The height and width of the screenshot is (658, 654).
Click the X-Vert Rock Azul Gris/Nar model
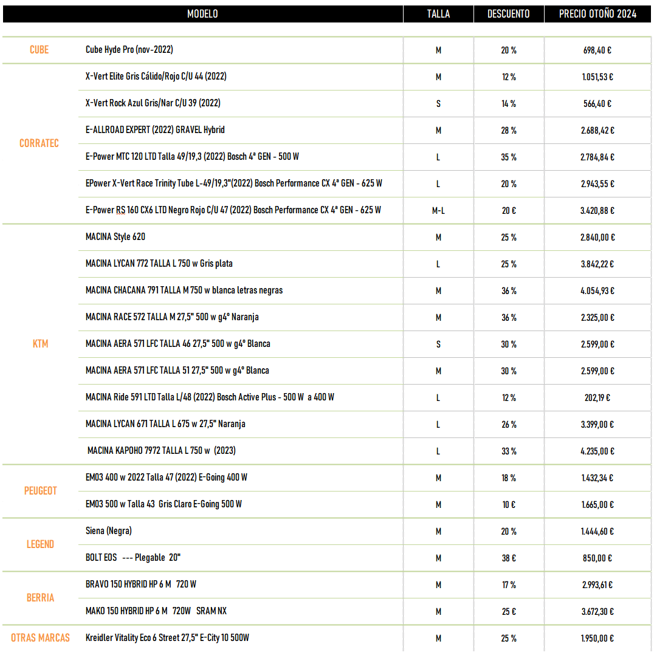(x=153, y=103)
